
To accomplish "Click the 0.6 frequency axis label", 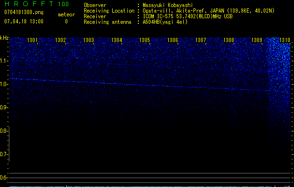I will pos(4,178).
